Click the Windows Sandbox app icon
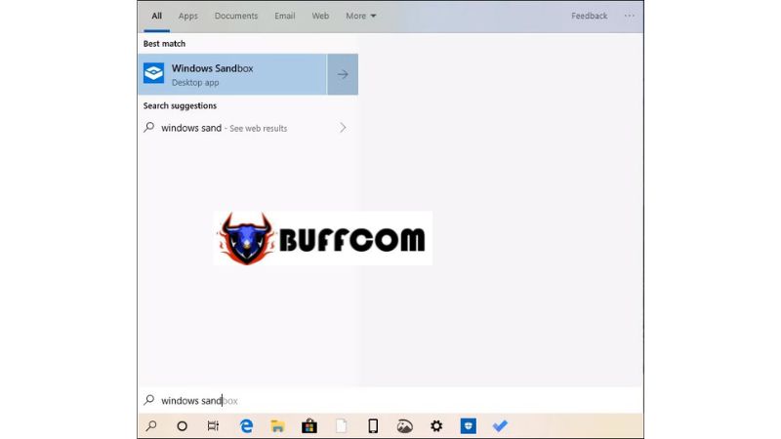781x439 pixels. tap(154, 74)
